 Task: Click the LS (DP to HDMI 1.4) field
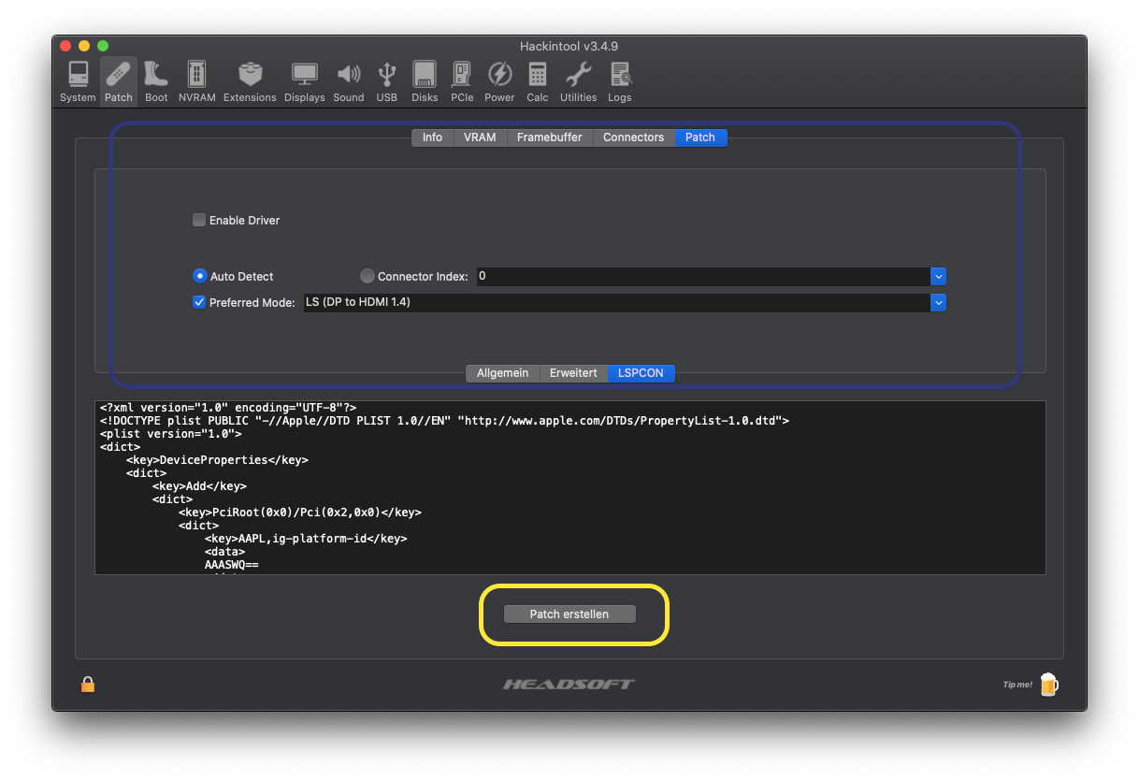[x=617, y=302]
